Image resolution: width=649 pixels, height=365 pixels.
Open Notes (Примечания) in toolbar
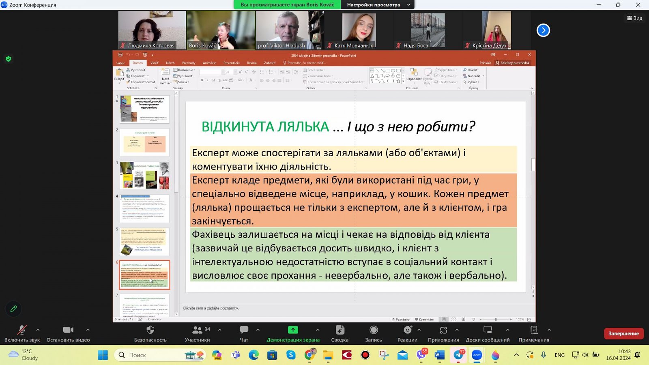(533, 330)
